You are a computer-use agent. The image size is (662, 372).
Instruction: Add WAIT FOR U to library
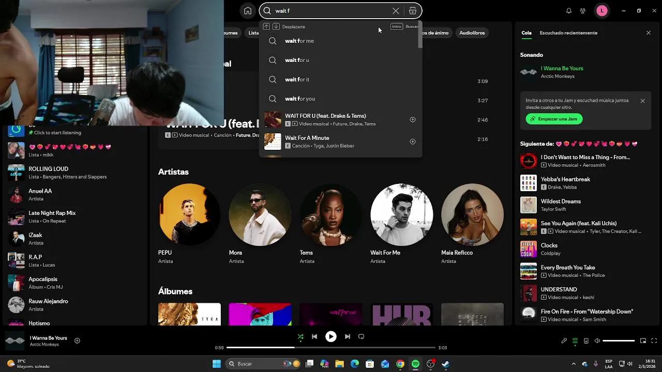pos(413,119)
